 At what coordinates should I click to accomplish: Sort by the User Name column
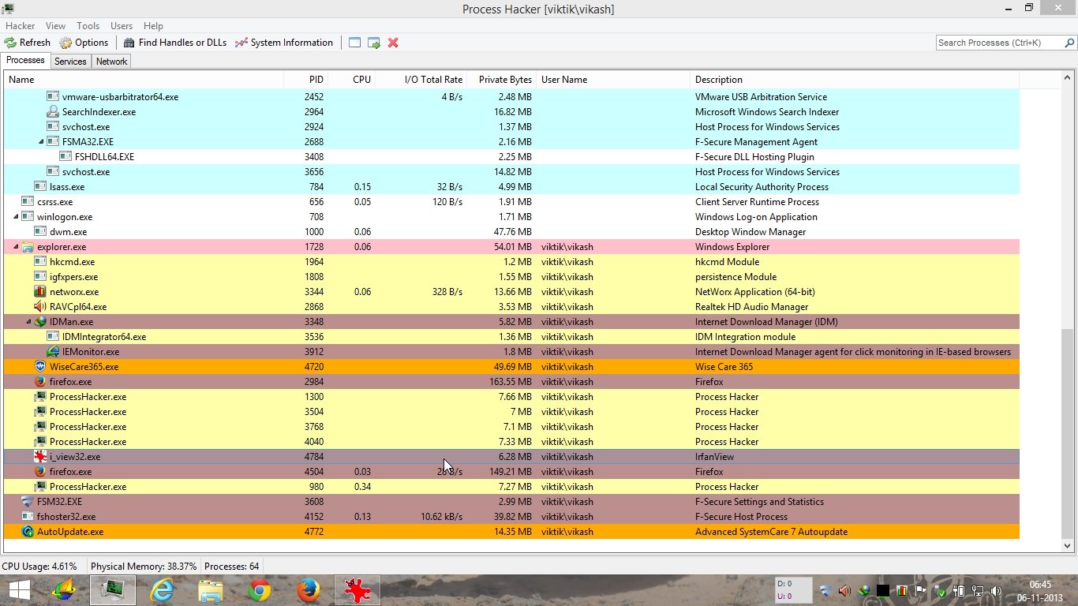pyautogui.click(x=613, y=80)
